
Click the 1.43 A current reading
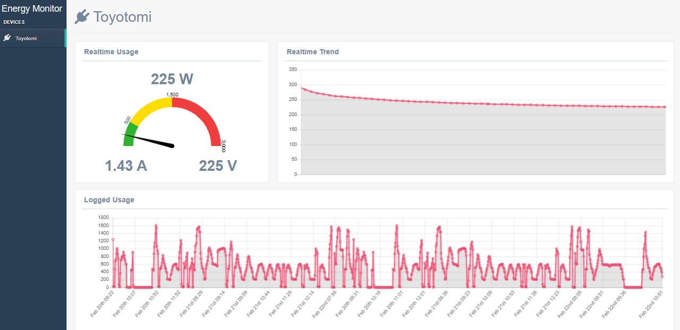click(126, 166)
